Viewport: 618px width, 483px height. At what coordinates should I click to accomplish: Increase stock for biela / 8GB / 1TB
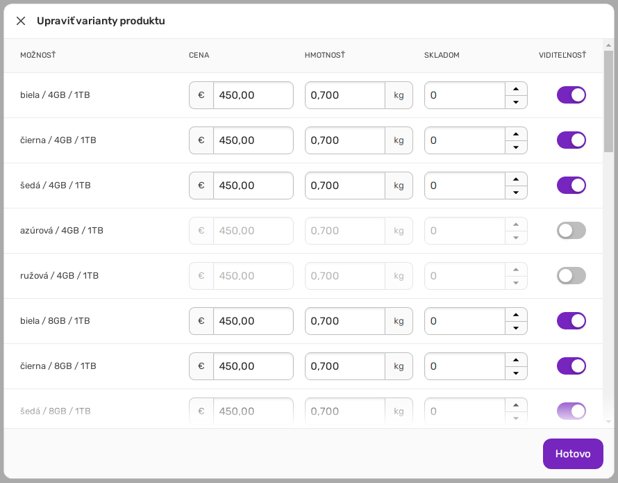(516, 314)
